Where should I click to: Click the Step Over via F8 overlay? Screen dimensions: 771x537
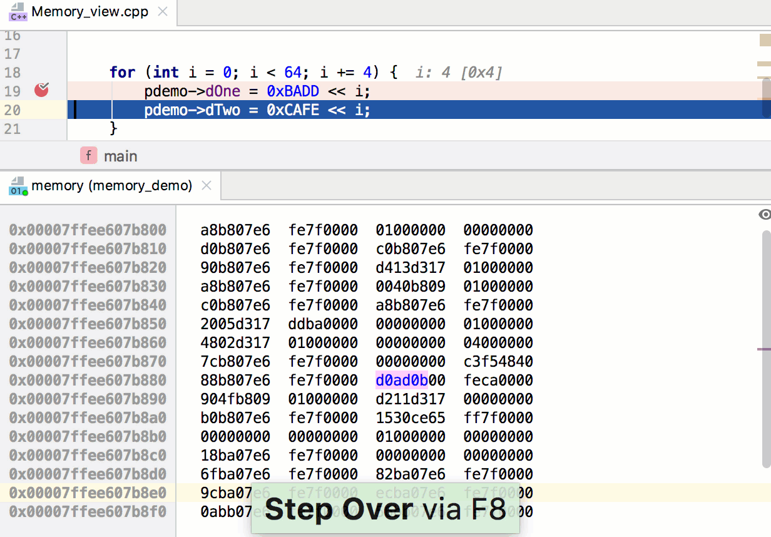pyautogui.click(x=385, y=508)
